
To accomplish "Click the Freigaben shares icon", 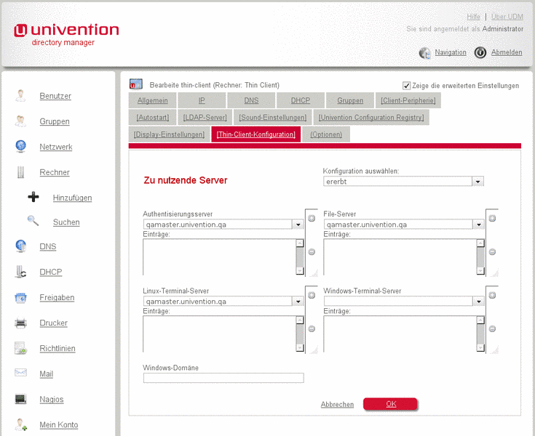I will (x=21, y=297).
